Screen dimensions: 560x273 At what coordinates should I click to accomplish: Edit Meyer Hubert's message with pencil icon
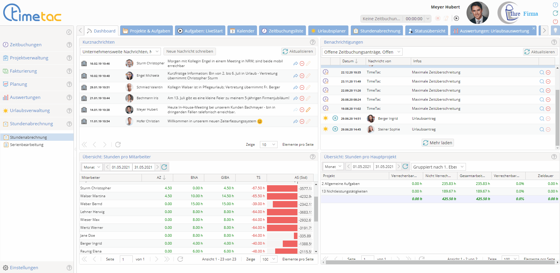click(x=308, y=110)
